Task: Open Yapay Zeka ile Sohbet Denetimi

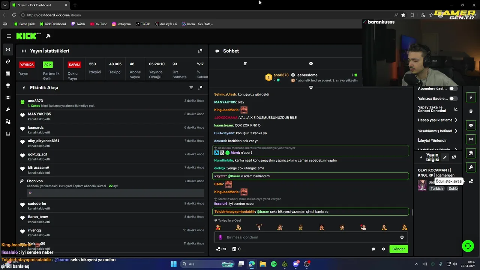Action: point(438,109)
